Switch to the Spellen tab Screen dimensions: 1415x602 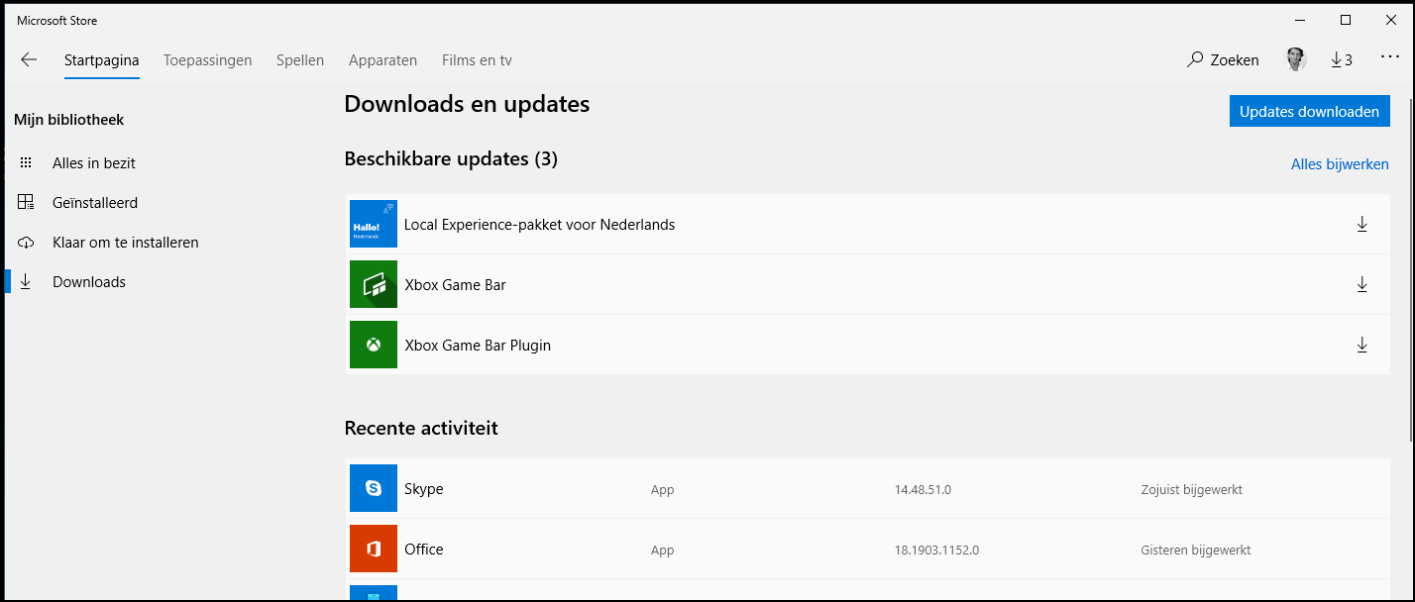tap(300, 60)
